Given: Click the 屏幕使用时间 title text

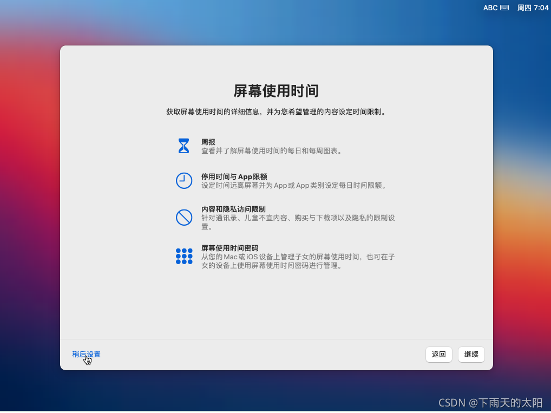Looking at the screenshot, I should point(276,91).
